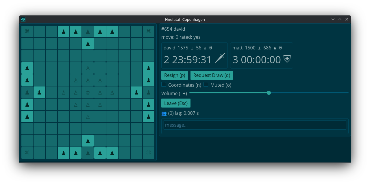
Task: Click the top-left corner escape square
Action: pos(27,32)
